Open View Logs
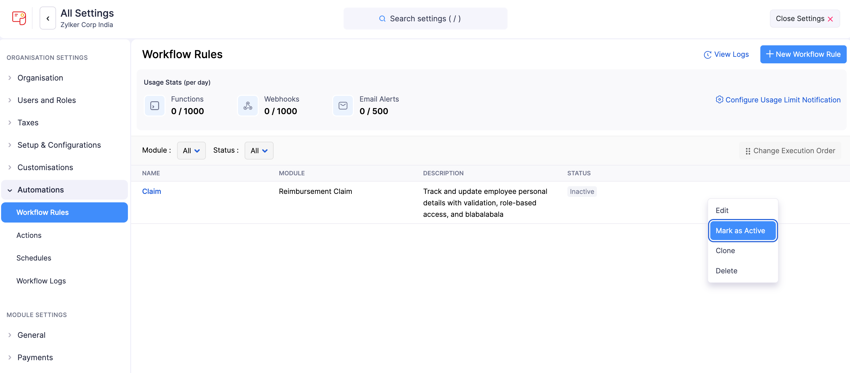Screen dimensions: 850x373 (x=726, y=54)
